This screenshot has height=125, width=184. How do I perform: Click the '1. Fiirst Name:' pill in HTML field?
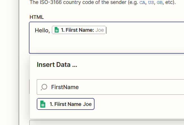click(x=77, y=30)
